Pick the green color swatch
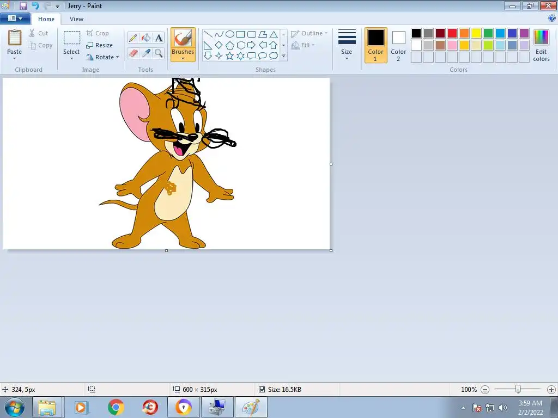 click(x=488, y=33)
